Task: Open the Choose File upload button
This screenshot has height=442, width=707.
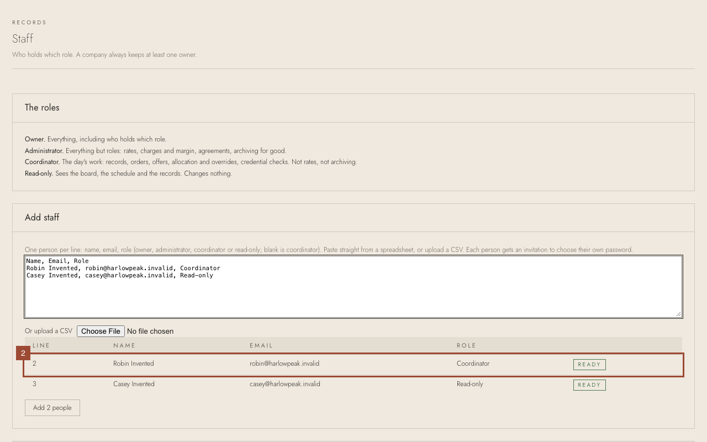Action: coord(101,331)
